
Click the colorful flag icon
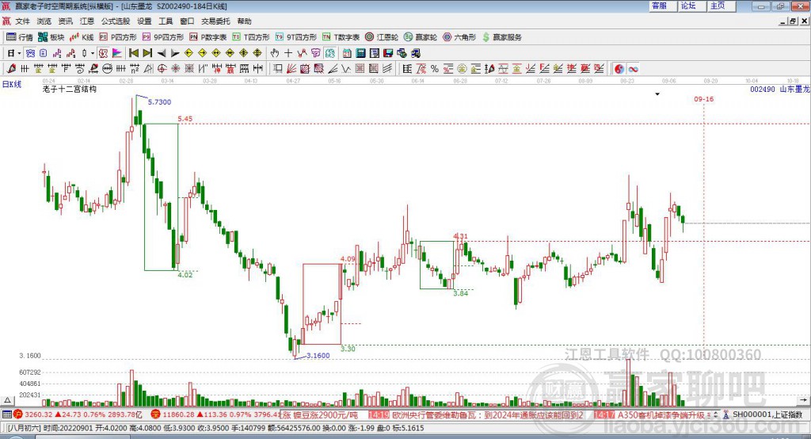117,53
